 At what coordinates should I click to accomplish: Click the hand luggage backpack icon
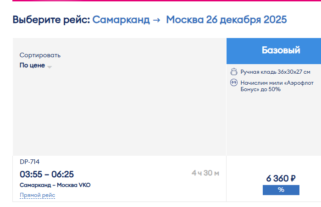pyautogui.click(x=234, y=72)
